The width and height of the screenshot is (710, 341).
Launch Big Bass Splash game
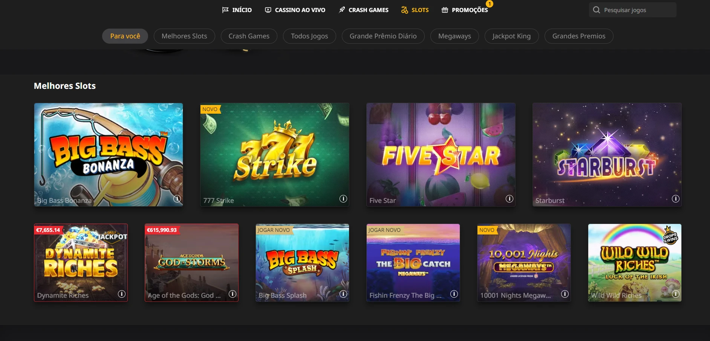tap(303, 263)
